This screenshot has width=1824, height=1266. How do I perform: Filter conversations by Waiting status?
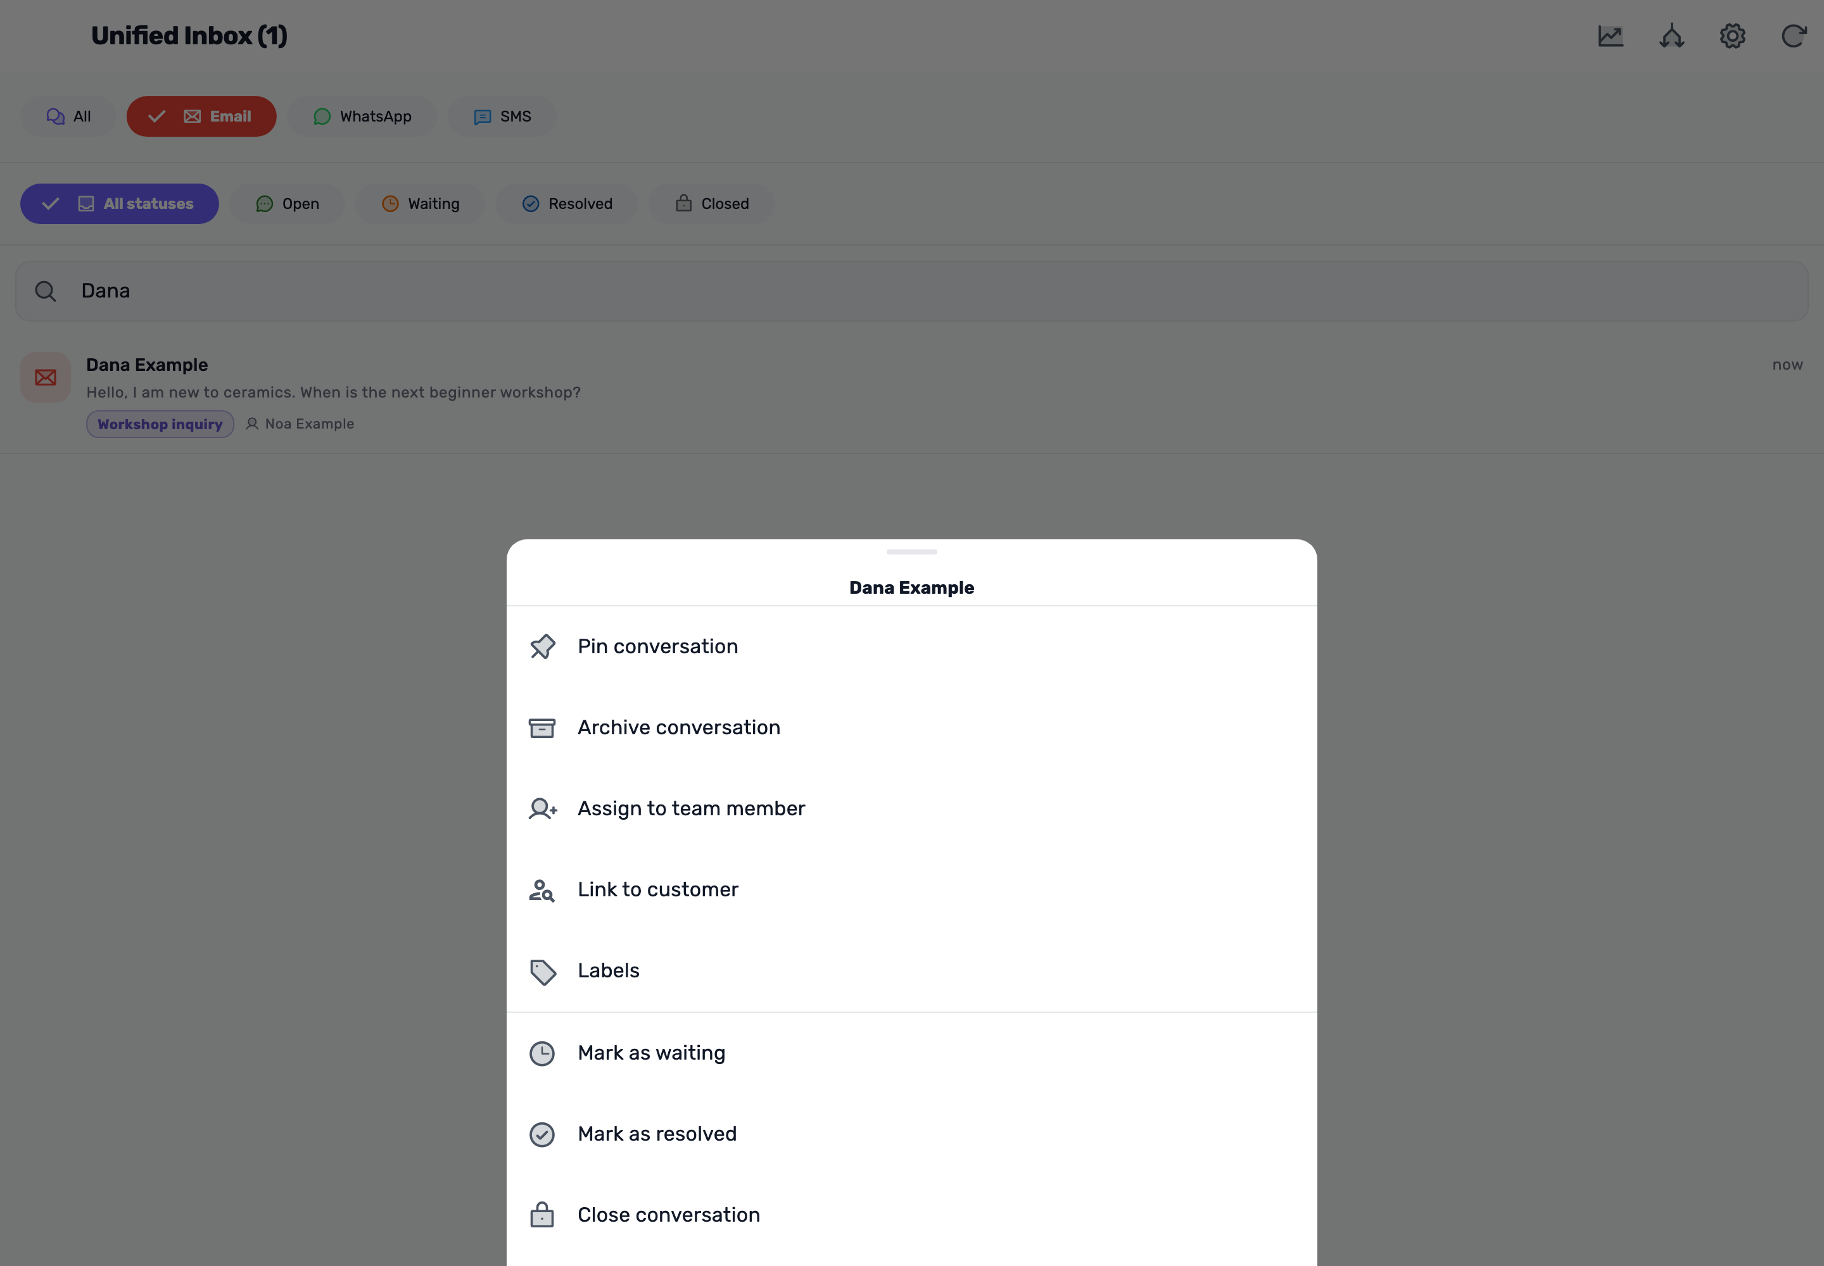pyautogui.click(x=420, y=204)
